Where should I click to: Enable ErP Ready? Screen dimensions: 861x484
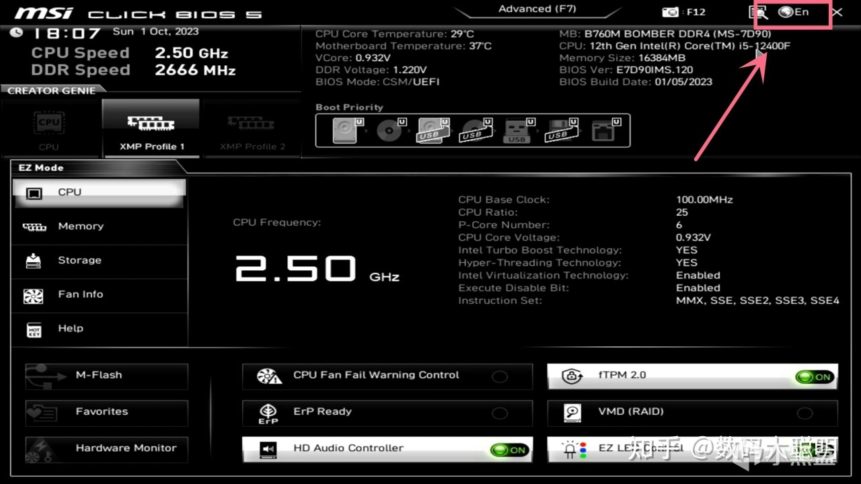[387, 413]
